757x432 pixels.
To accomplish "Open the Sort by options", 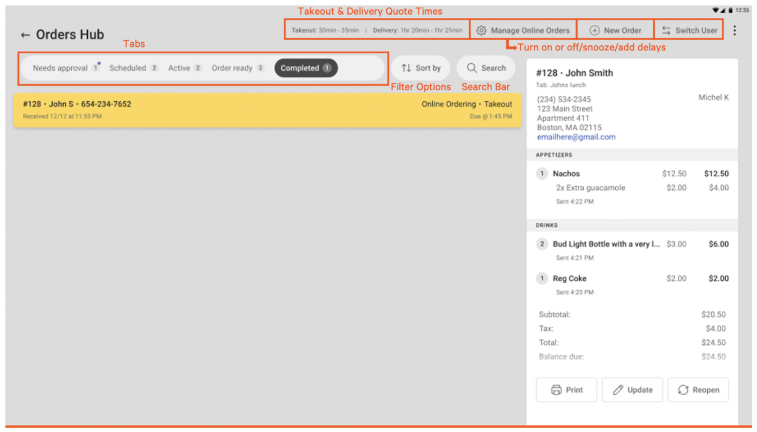I will click(421, 68).
